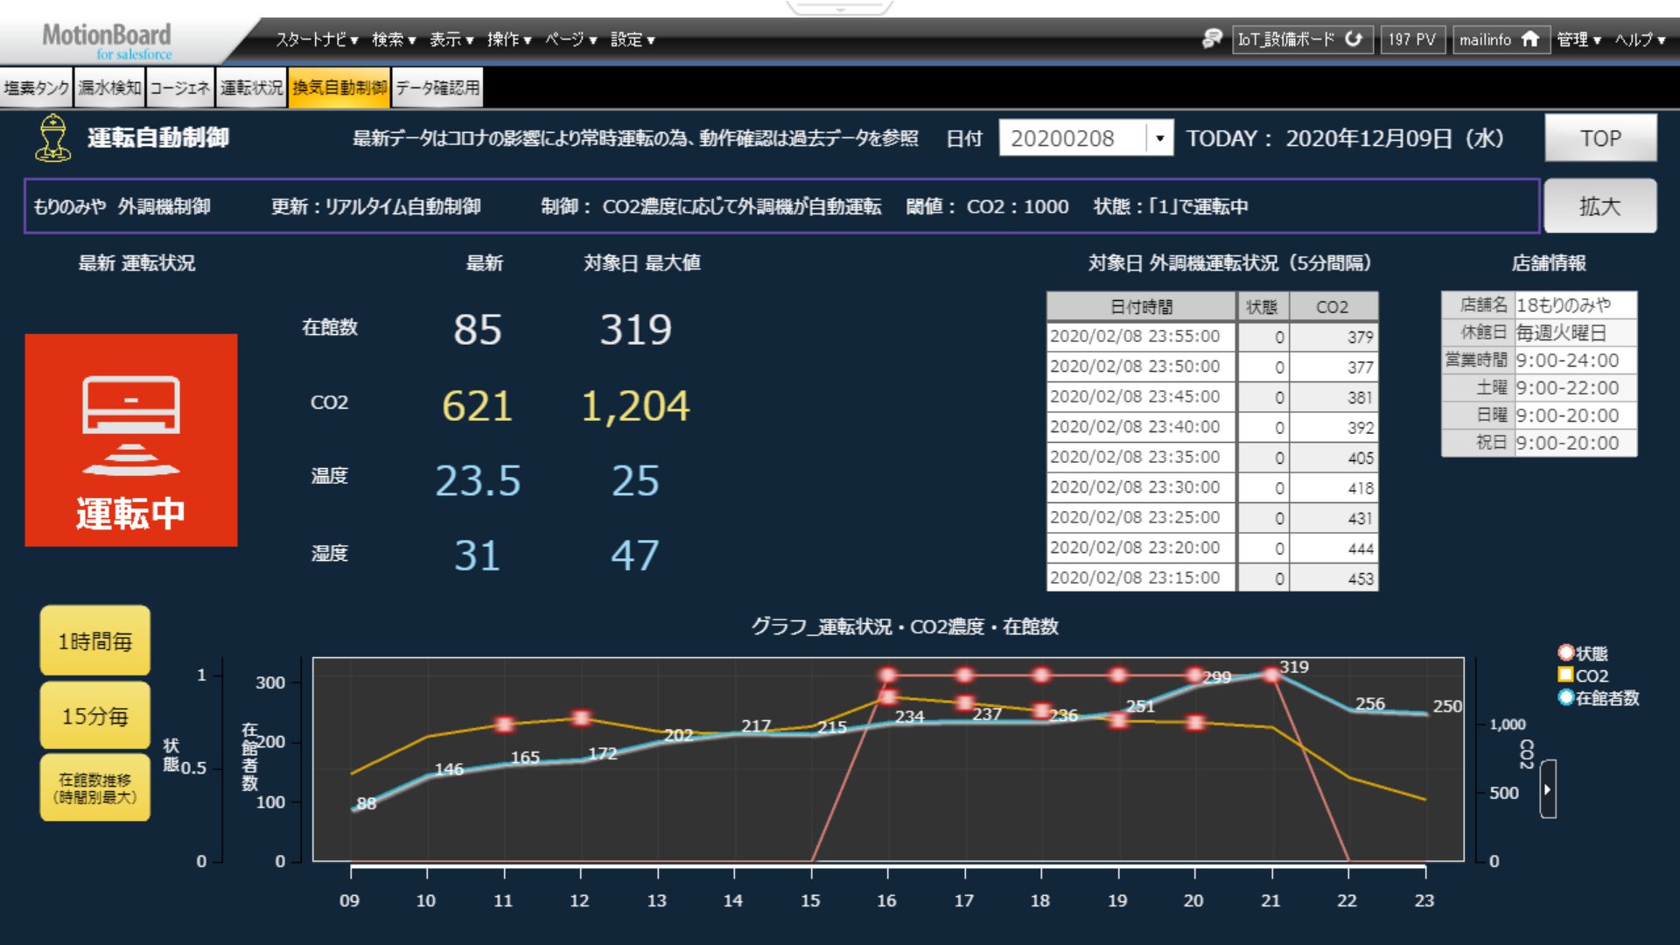Screen dimensions: 1680x945
Task: Click the board reload arrow icon
Action: click(1354, 39)
